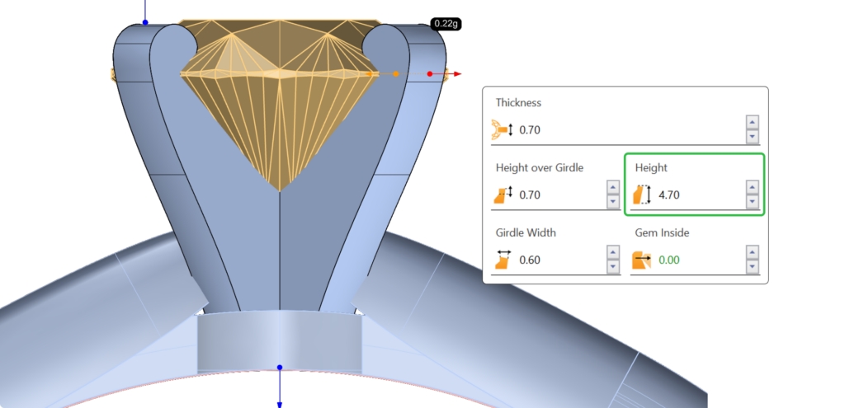Image resolution: width=845 pixels, height=408 pixels.
Task: Raise the Height value with up arrow
Action: 752,188
